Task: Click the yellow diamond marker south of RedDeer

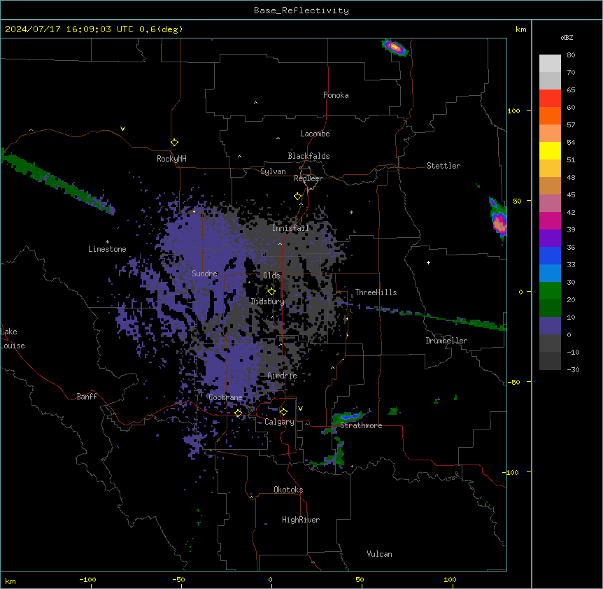Action: [x=298, y=197]
